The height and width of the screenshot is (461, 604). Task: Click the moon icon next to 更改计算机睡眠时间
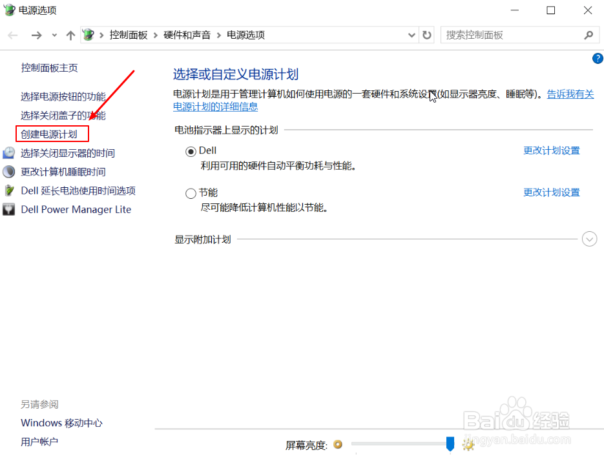coord(10,172)
